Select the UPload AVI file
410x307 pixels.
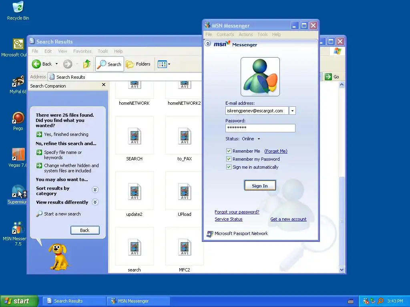184,195
